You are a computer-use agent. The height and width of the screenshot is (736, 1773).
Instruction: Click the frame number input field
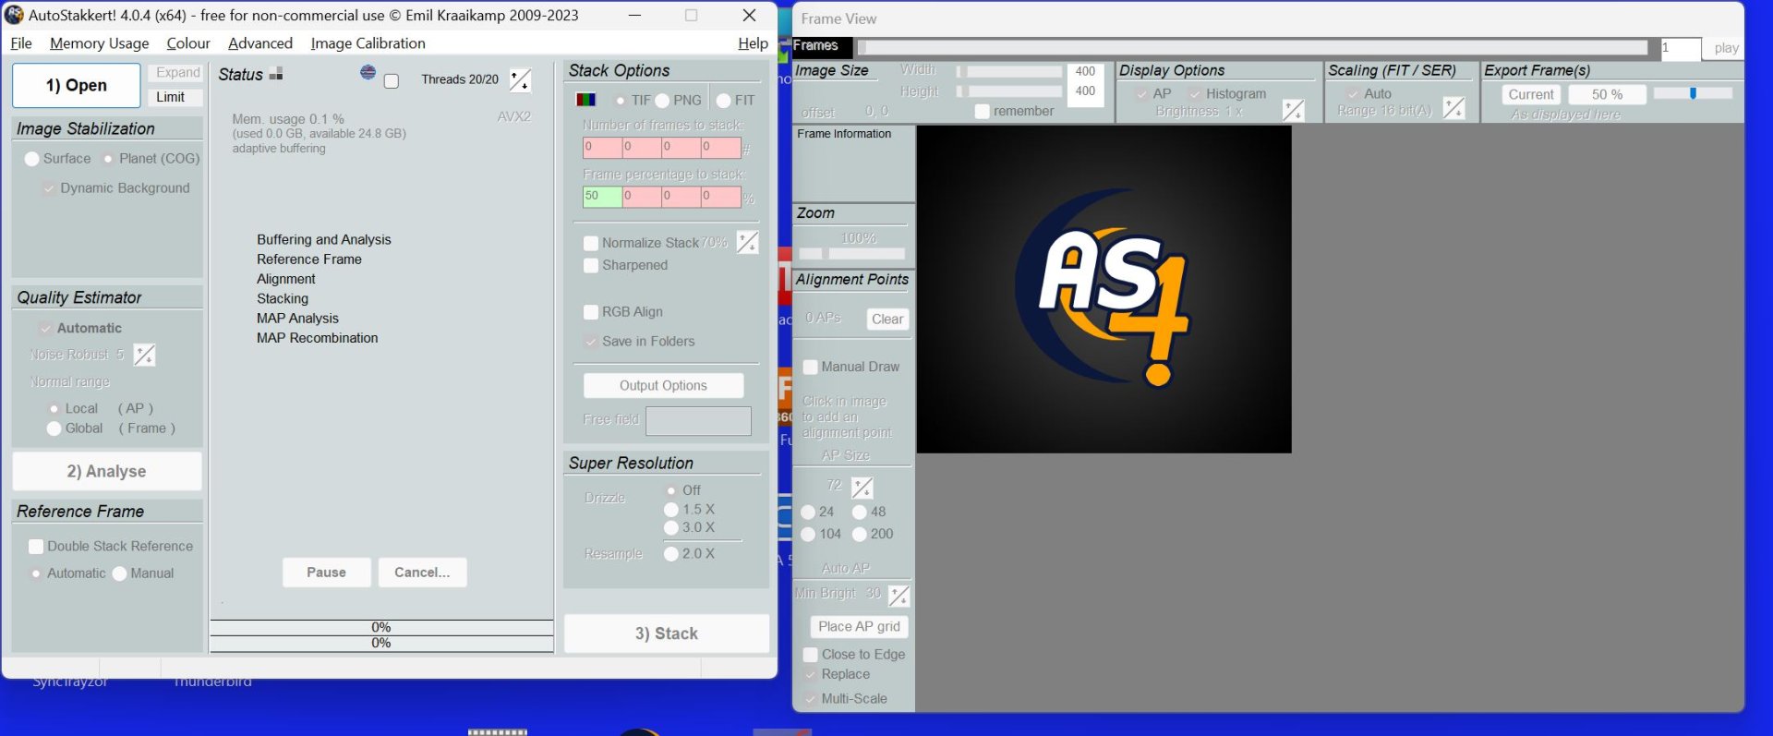click(1681, 48)
